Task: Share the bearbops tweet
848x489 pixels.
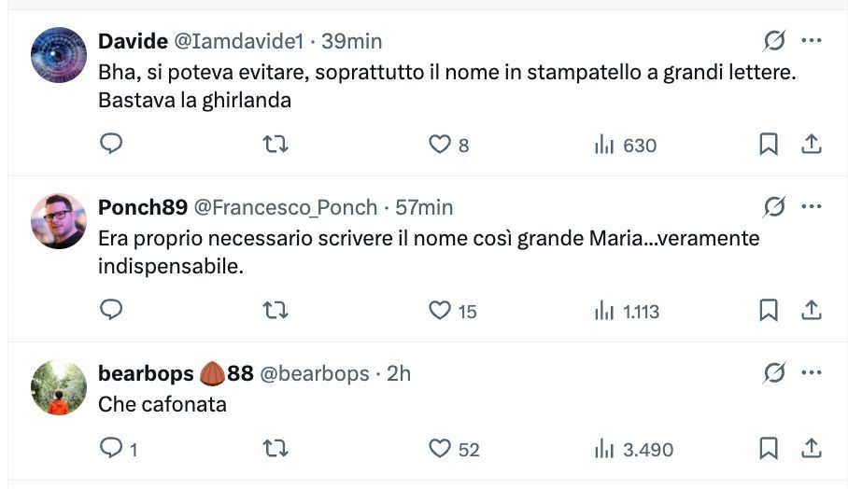Action: pos(812,449)
